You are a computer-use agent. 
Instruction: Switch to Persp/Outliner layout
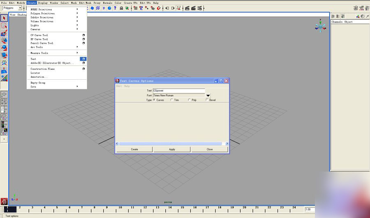click(x=4, y=110)
